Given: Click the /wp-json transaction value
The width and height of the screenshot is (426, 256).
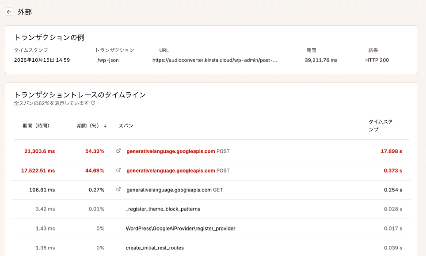Looking at the screenshot, I should 108,60.
